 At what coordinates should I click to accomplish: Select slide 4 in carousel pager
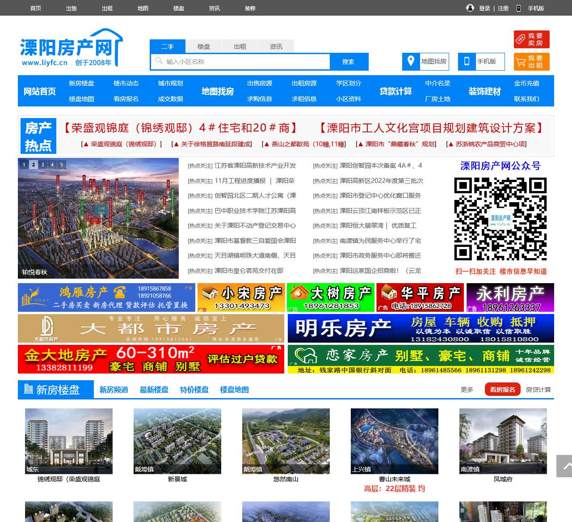52,165
